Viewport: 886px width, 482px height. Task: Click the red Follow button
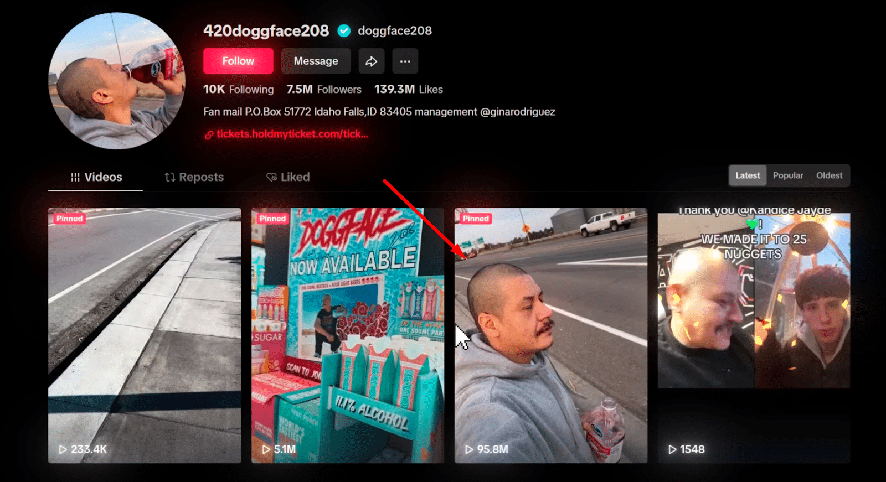(238, 61)
